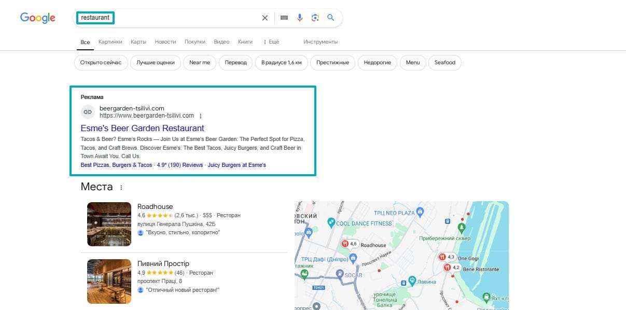Viewport: 626px width, 310px height.
Task: Open the Книги tab
Action: pyautogui.click(x=245, y=42)
